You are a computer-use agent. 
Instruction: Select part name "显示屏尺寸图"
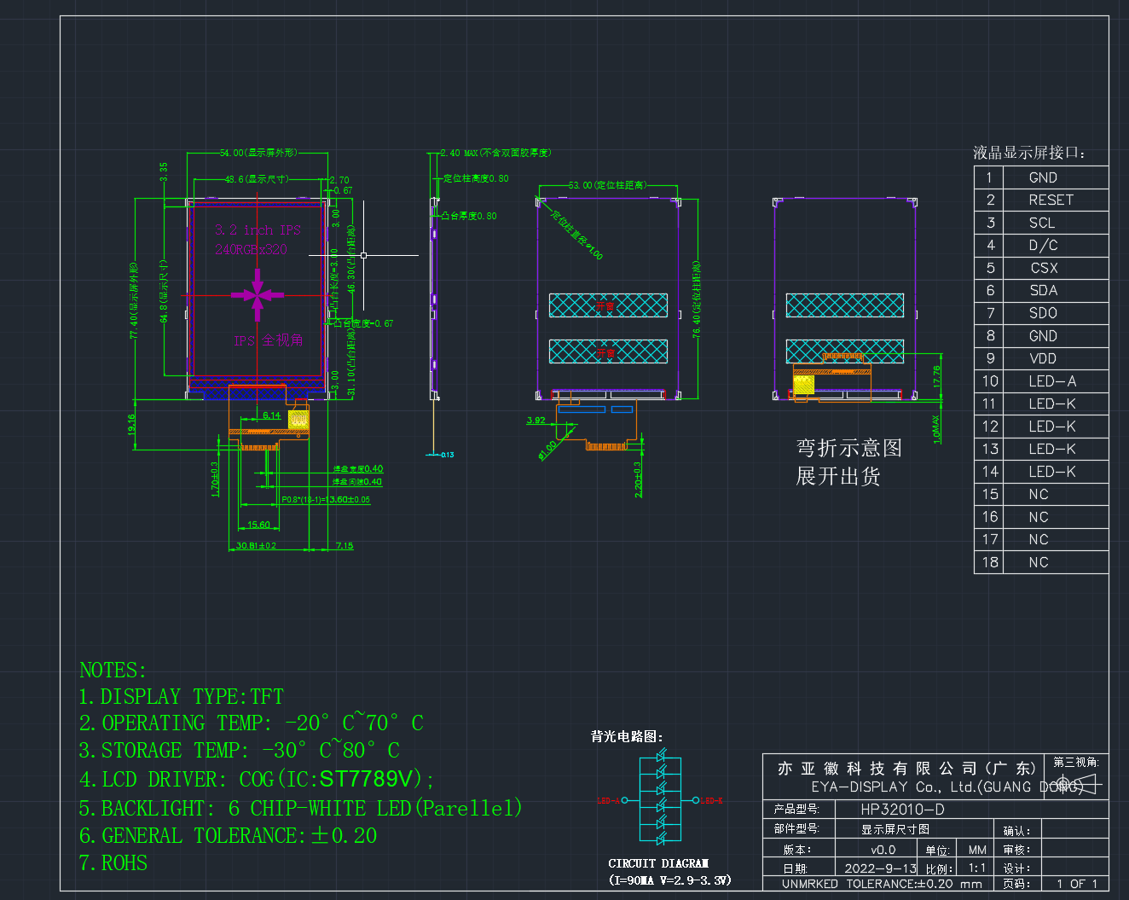895,829
